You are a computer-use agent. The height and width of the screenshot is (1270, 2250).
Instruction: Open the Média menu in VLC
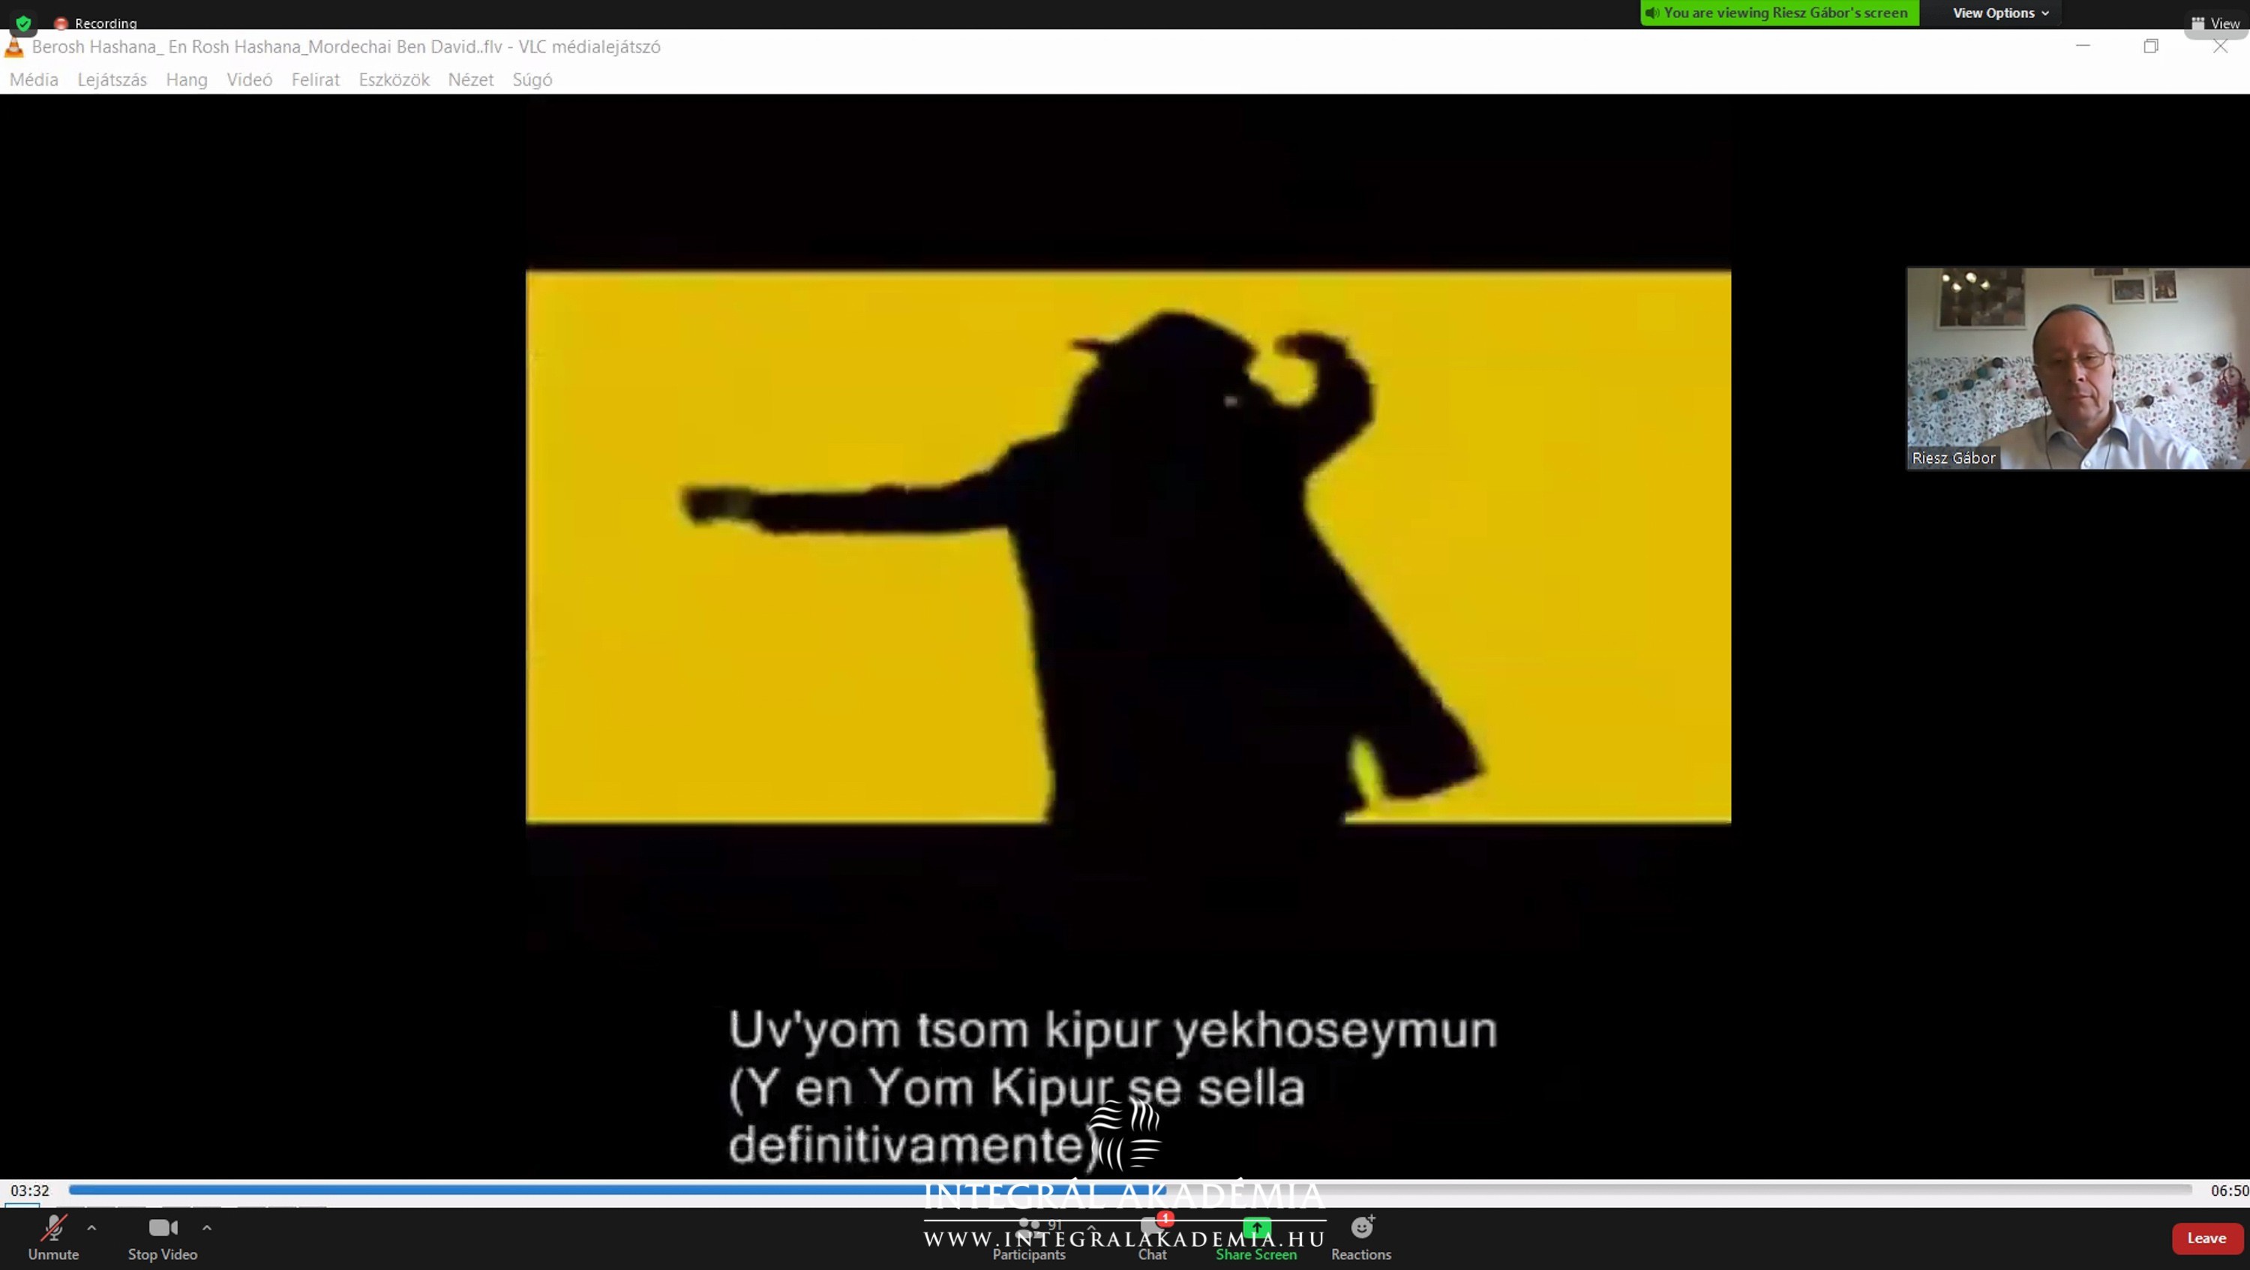click(34, 80)
